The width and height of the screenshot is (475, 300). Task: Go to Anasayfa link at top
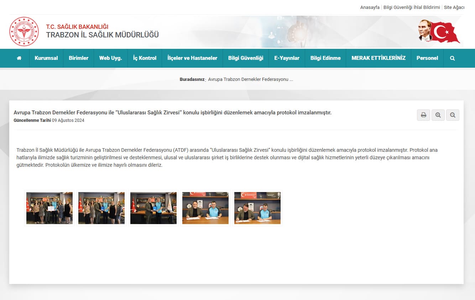coord(370,7)
